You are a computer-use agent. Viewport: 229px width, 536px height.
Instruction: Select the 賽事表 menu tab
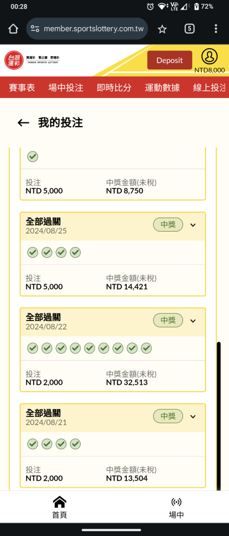22,87
